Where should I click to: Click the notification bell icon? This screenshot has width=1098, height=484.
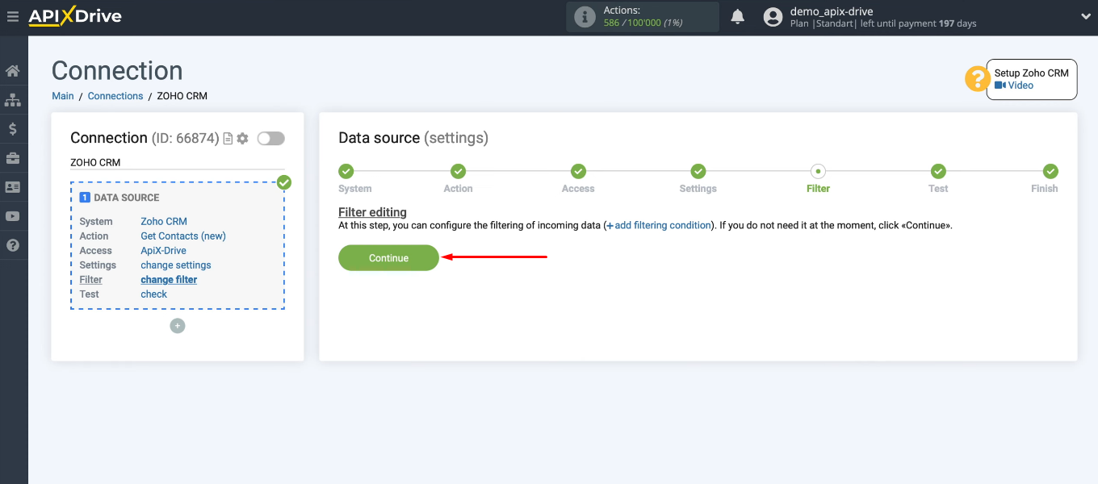click(737, 15)
